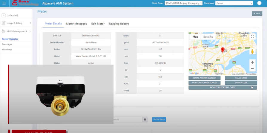
Task: Click the VALVE CLOSE button
Action: pyautogui.click(x=241, y=83)
